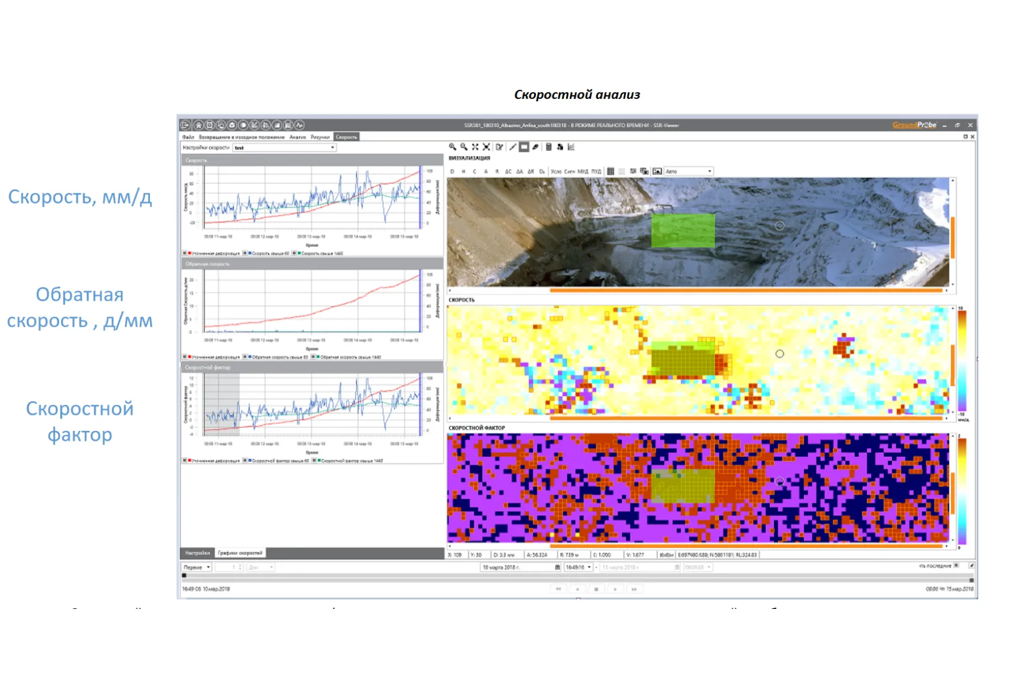
Task: Toggle the red deformation legend checkbox in Скорость chart
Action: point(185,253)
